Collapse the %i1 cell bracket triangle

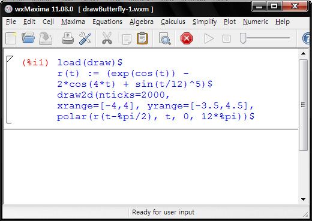pos(10,59)
